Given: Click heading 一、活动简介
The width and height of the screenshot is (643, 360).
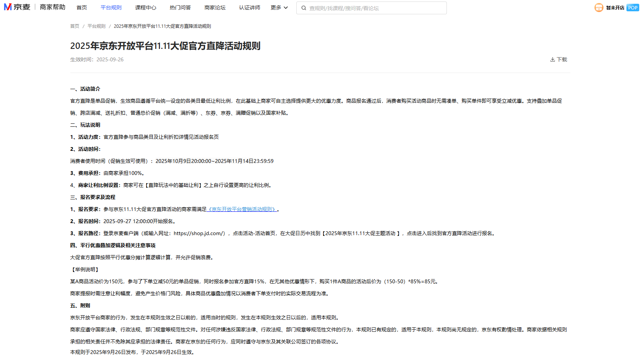Looking at the screenshot, I should tap(85, 89).
